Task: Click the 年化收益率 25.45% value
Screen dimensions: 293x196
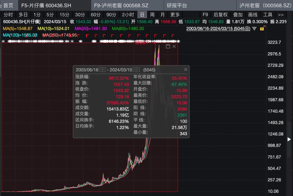Action: 179,78
